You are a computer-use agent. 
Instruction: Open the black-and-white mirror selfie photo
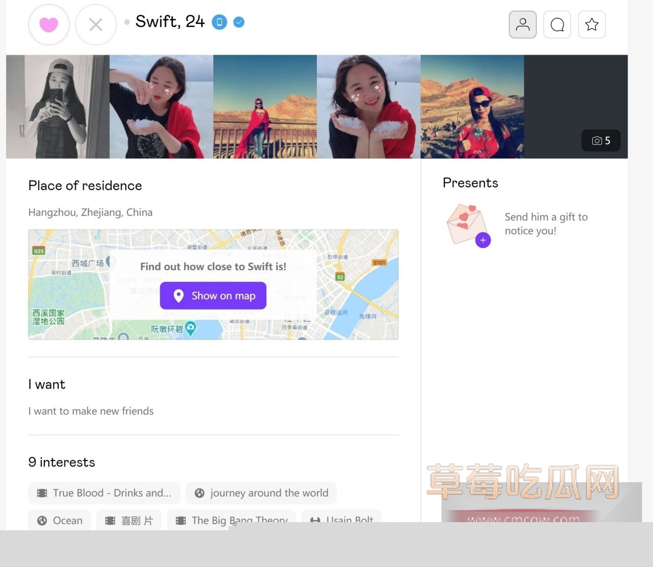pyautogui.click(x=58, y=107)
